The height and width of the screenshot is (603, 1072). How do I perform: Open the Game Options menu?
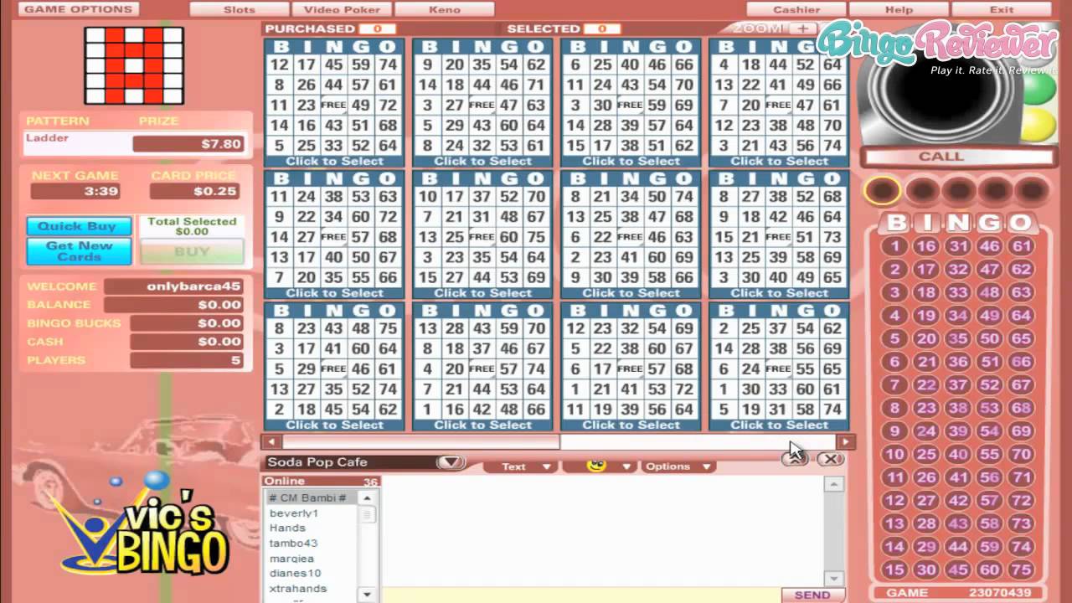point(78,9)
